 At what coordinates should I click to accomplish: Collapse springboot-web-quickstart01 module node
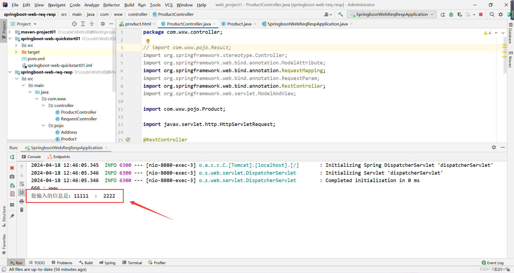coord(10,39)
